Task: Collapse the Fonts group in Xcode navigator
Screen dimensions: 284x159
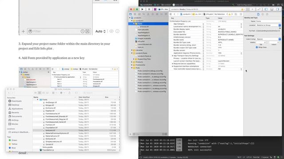Action: point(134,23)
